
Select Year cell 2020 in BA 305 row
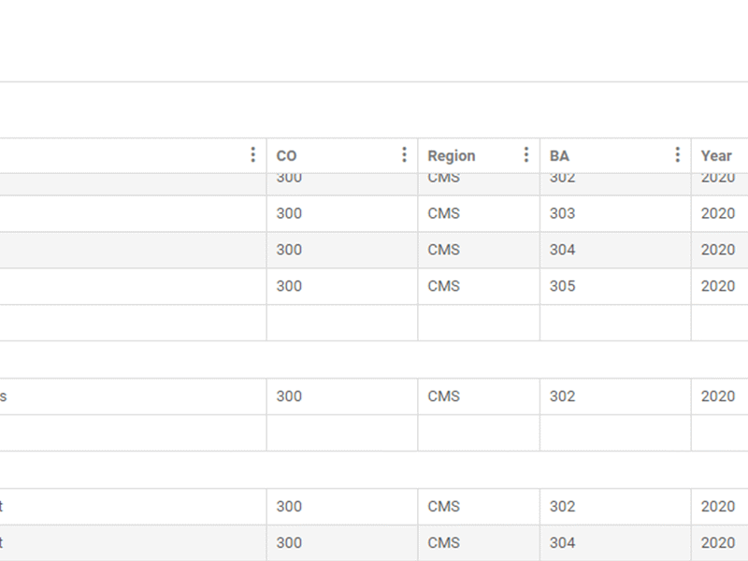pyautogui.click(x=720, y=286)
